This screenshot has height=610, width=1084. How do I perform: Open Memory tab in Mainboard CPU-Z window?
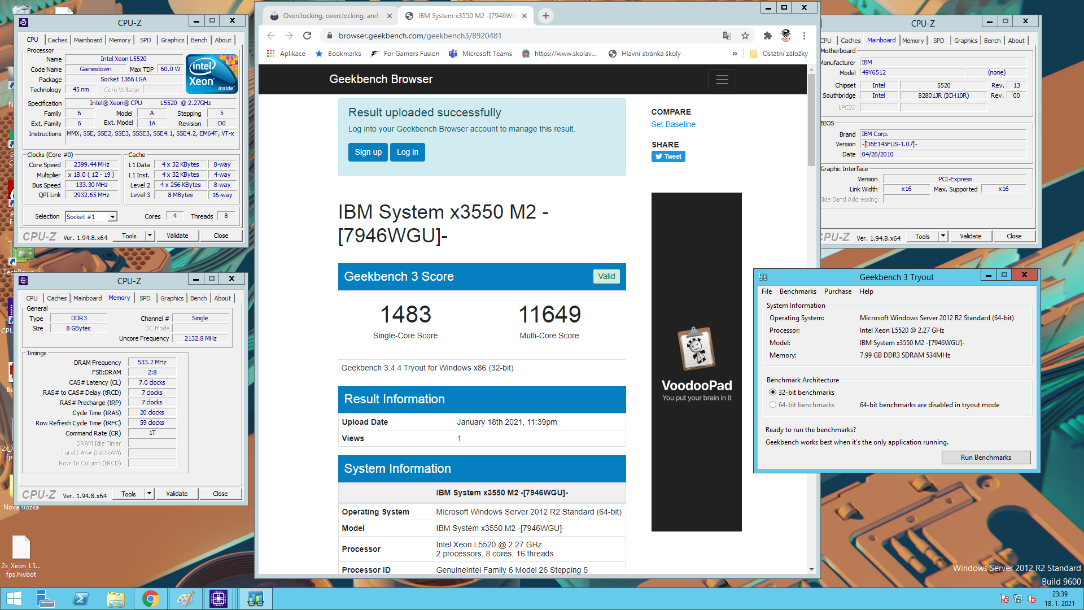point(912,41)
